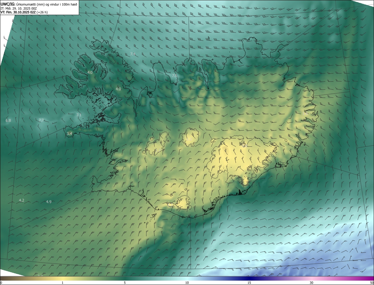
Task: Click the '5' tick on the colour scale
Action: (x=125, y=283)
